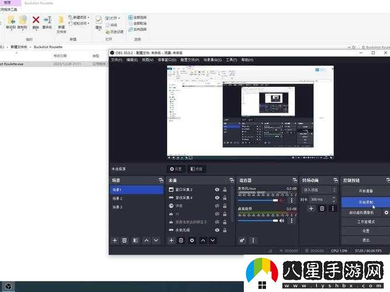Pop out the 转场动画 dock panel
390x292 pixels.
click(336, 180)
